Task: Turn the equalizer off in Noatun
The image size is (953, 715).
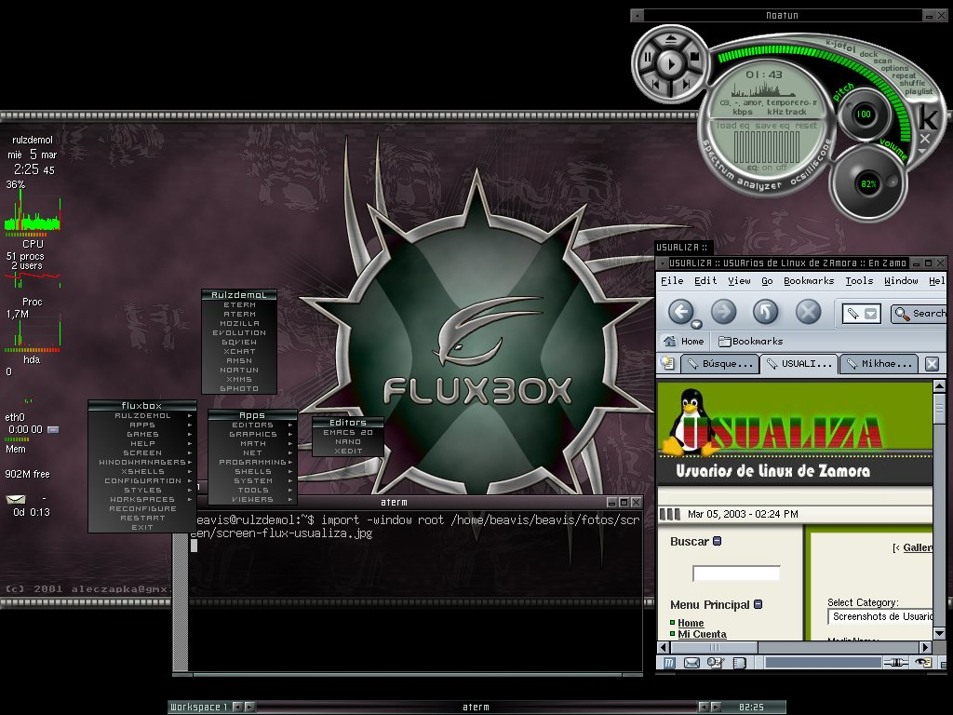Action: pos(781,168)
